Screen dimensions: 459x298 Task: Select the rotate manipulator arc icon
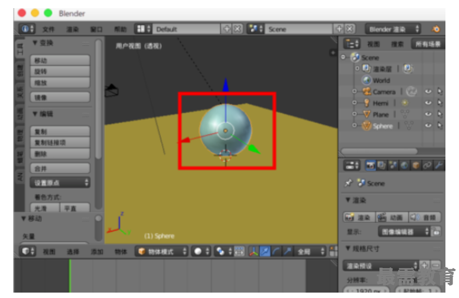point(276,251)
